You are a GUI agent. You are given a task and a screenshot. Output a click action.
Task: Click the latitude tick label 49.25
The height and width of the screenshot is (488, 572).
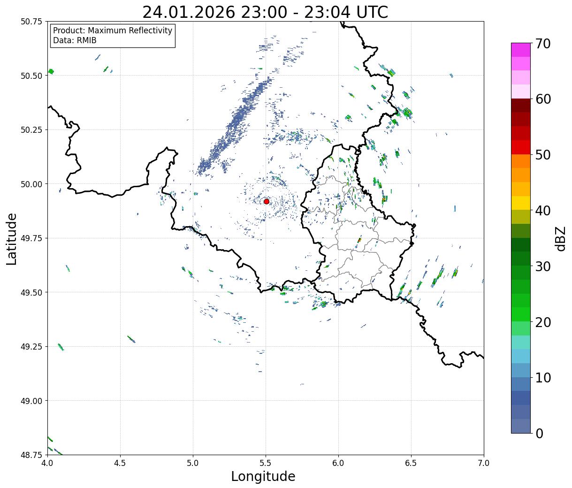31,347
